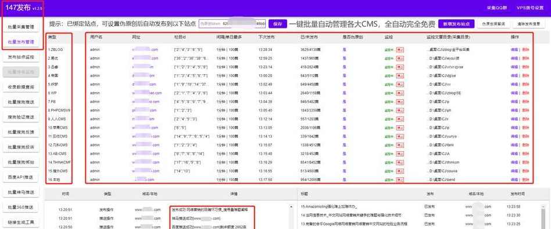Screen dimensions: 551x229
Task: Click 编辑 in the PHPCMSV9 row
Action: (514, 110)
